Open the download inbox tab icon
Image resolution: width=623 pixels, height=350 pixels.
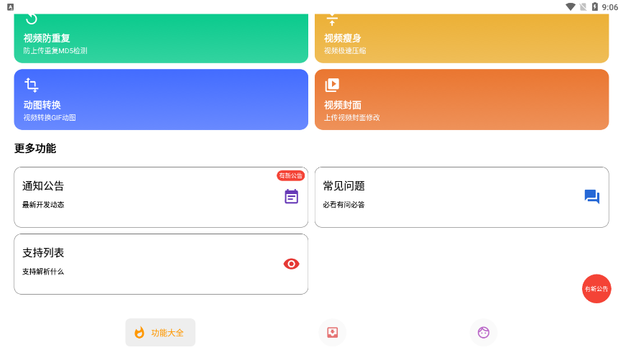click(332, 332)
